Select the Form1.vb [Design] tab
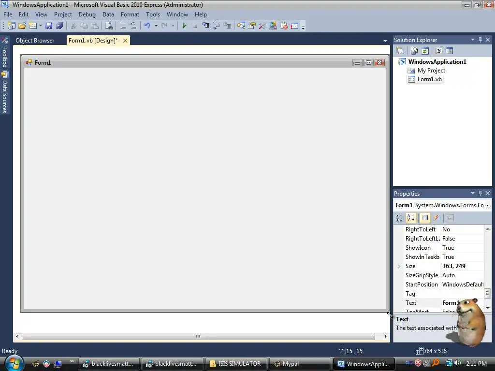Screen dimensions: 495x371 pyautogui.click(x=93, y=41)
